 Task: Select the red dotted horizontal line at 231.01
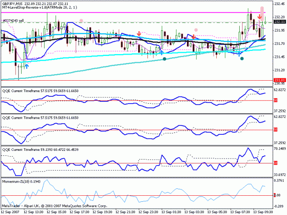(x=137, y=80)
